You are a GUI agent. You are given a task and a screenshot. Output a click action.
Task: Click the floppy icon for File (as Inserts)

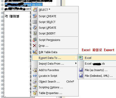point(81,70)
